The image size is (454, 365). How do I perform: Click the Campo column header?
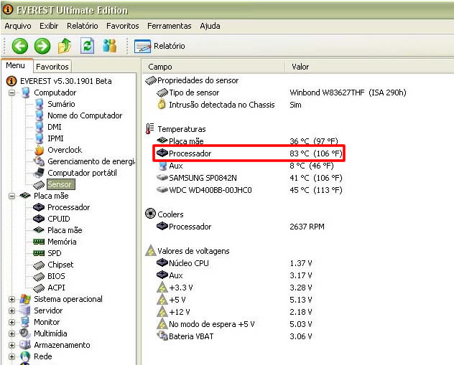pos(213,67)
